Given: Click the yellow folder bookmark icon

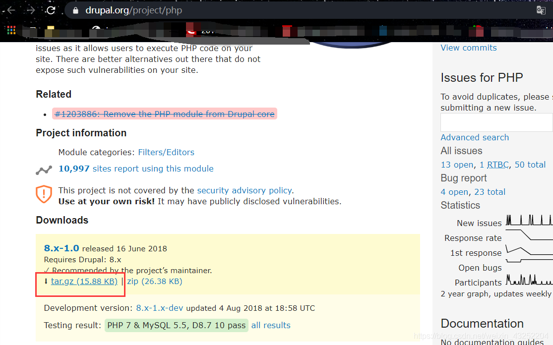Looking at the screenshot, I should click(50, 31).
